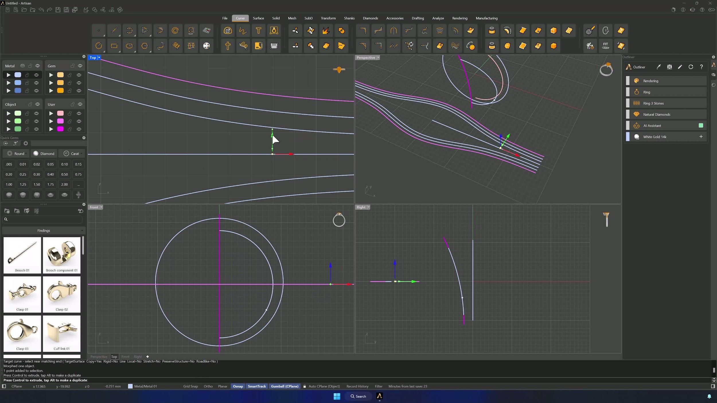Toggle SmartTrack in the status bar
Screen dimensions: 717x403
[257, 386]
